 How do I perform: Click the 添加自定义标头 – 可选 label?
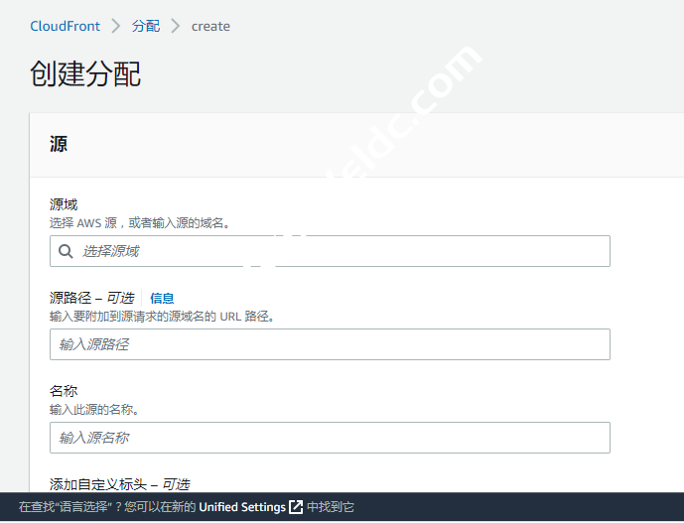(x=119, y=484)
